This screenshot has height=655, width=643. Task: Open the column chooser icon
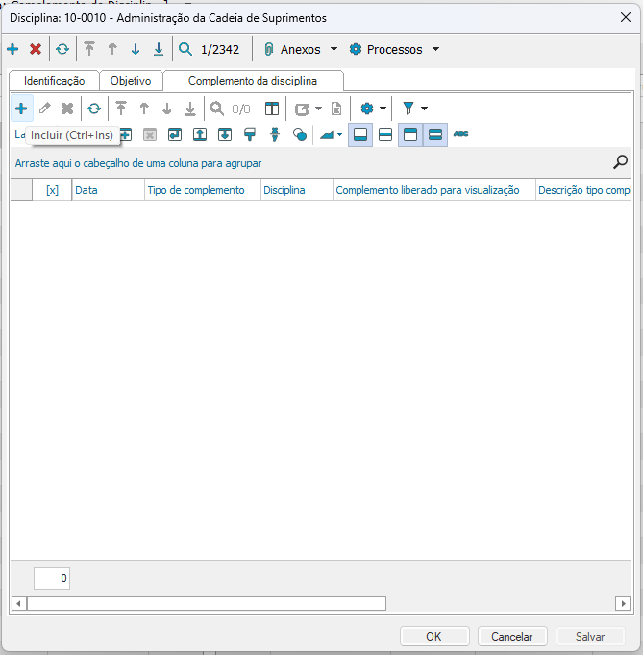coord(272,109)
